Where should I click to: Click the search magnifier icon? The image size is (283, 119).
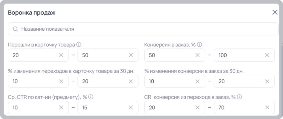[15, 29]
